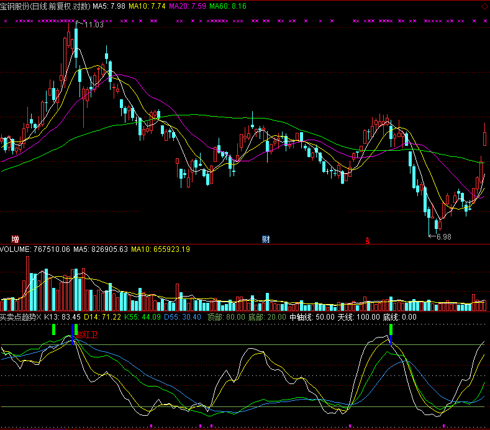Open the 买卖点趋势X indicator name

click(20, 317)
